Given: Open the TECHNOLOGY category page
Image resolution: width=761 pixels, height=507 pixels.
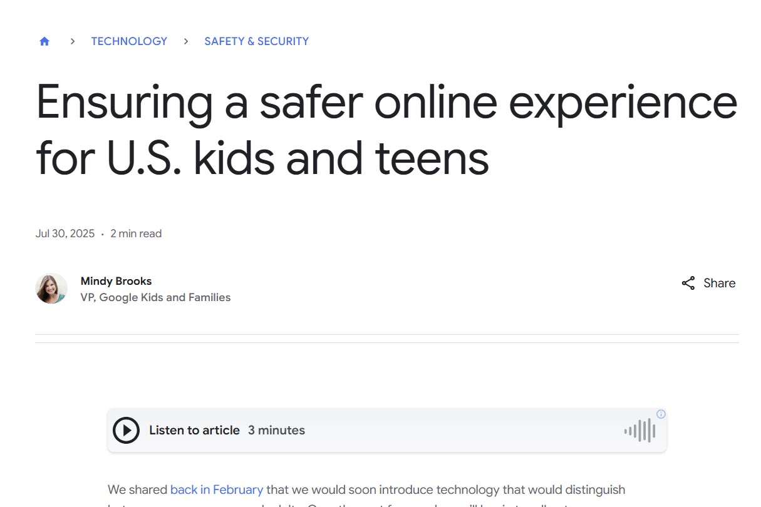Looking at the screenshot, I should tap(129, 41).
